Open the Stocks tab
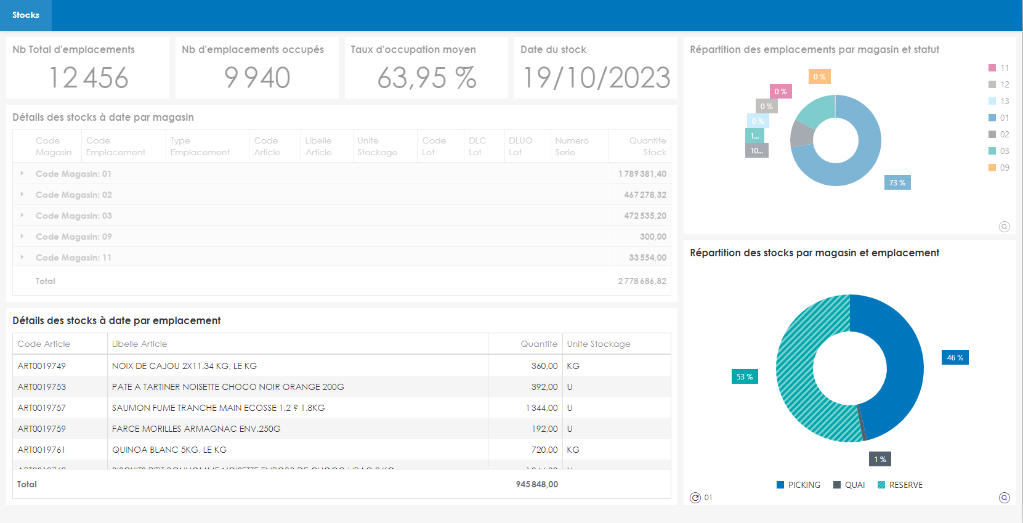The image size is (1023, 523). tap(26, 15)
